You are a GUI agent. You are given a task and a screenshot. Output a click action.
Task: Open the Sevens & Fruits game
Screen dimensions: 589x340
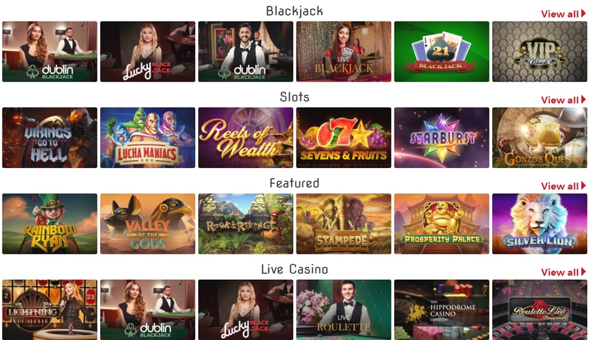[x=344, y=138]
